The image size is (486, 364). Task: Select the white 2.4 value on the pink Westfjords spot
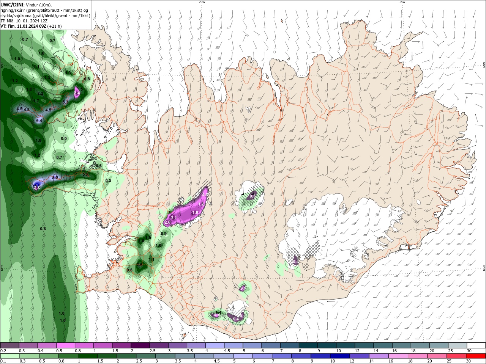tap(77, 93)
